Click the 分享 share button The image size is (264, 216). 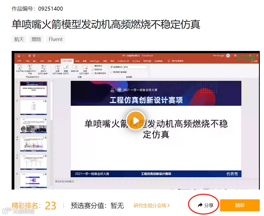pyautogui.click(x=206, y=205)
